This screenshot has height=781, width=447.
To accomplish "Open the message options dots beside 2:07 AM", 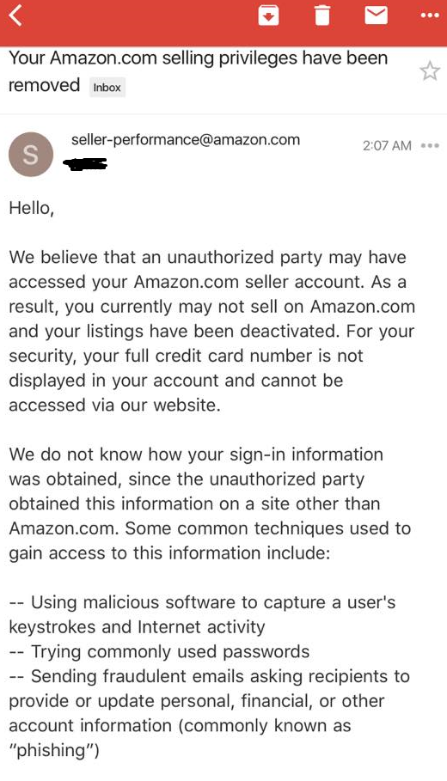I will [430, 146].
